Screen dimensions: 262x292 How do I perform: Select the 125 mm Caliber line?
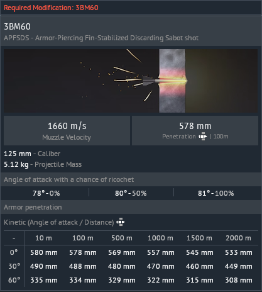(x=32, y=154)
